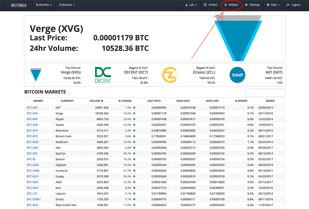This screenshot has width=309, height=209.
Task: Open the BTC-RDD market link
Action: pos(32,142)
